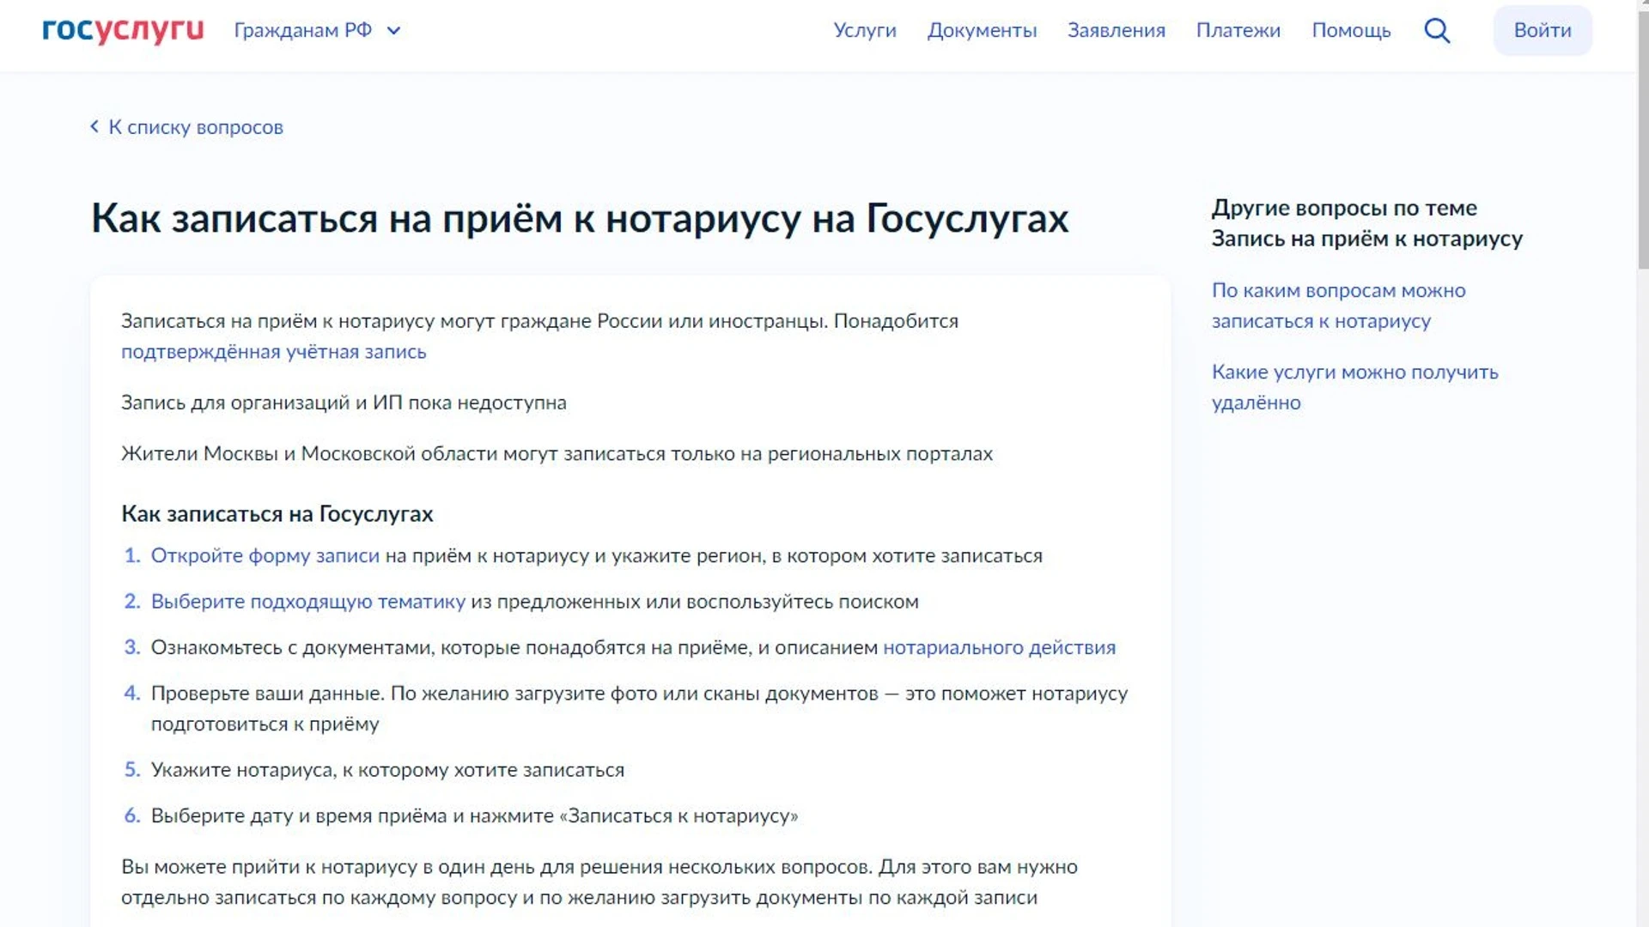Open «подтверждённая учётная запись» link
The image size is (1649, 927).
[x=274, y=352]
